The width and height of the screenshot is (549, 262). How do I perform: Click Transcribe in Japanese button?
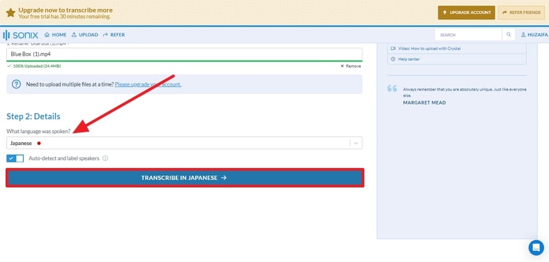pos(185,178)
